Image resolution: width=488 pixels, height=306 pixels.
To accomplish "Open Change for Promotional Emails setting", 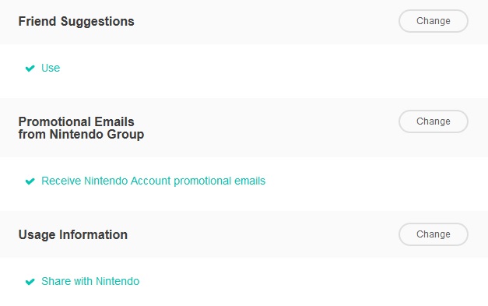I will tap(434, 121).
